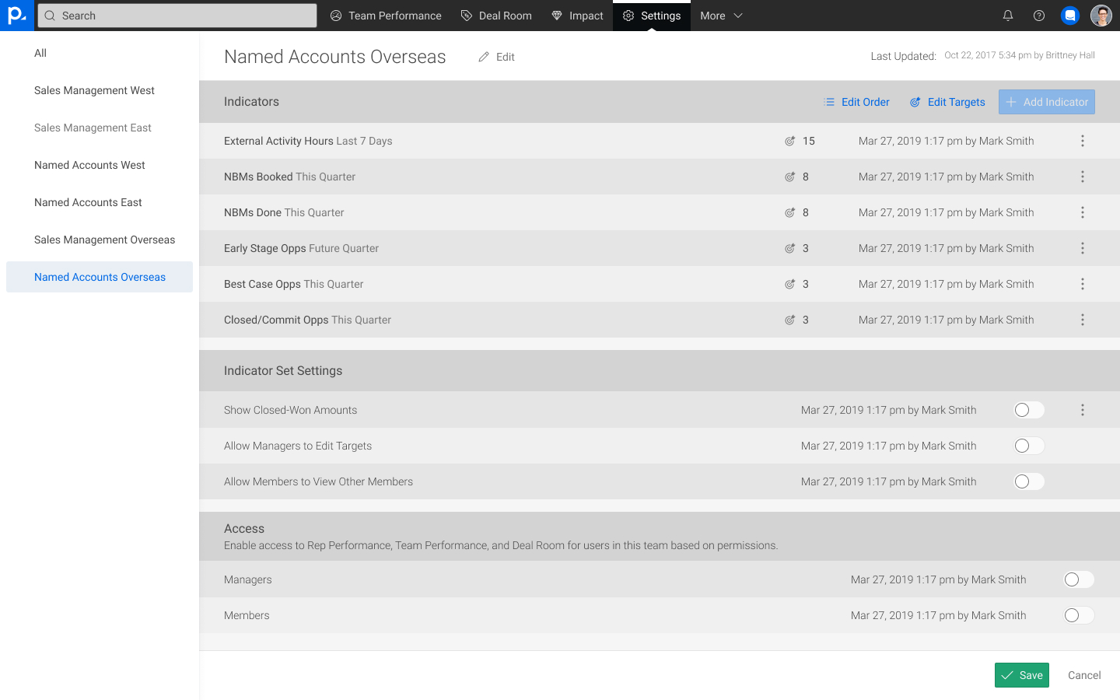The width and height of the screenshot is (1120, 700).
Task: Open three-dot menu for Show Closed-Won Amounts
Action: (x=1082, y=410)
